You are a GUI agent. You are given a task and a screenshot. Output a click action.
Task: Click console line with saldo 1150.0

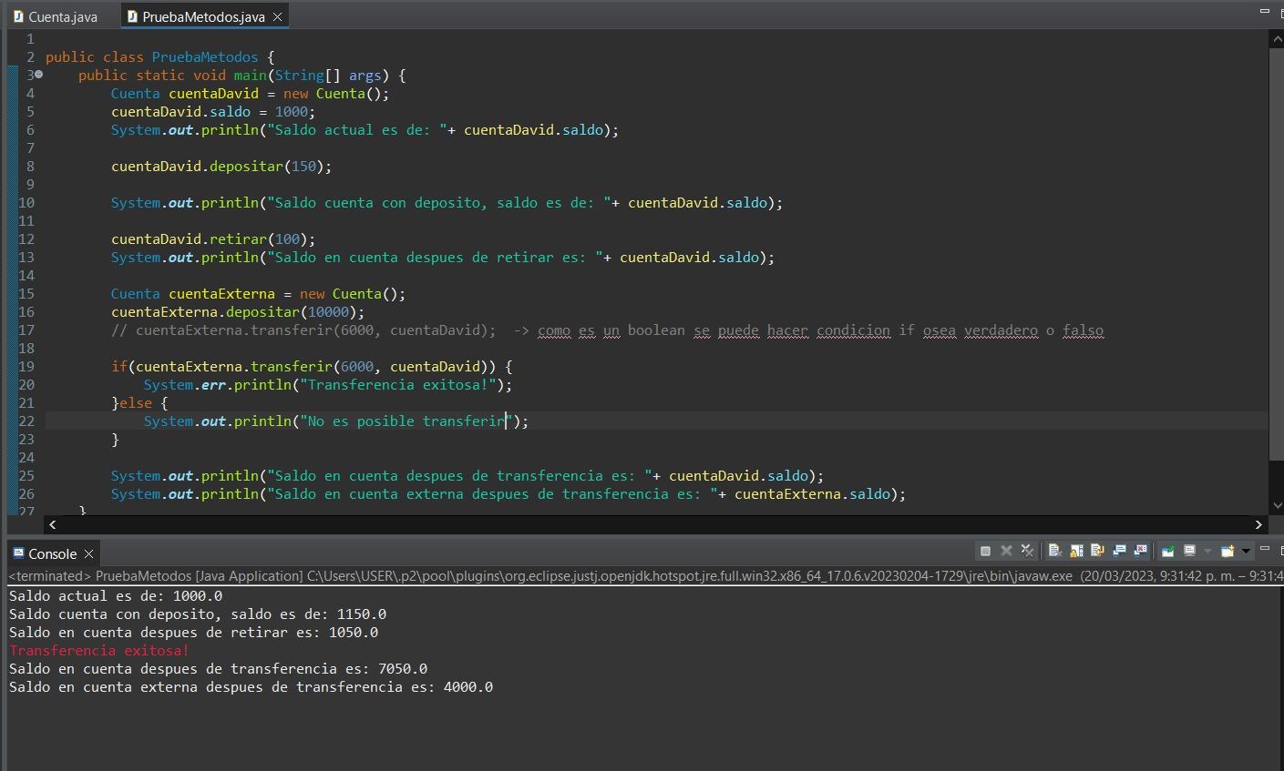pos(198,614)
